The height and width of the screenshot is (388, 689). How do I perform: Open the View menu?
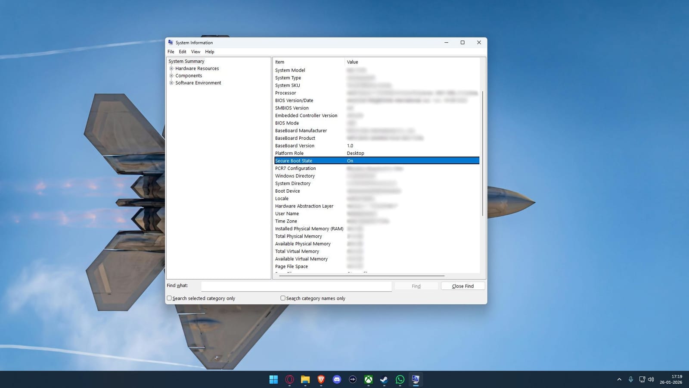(x=196, y=51)
